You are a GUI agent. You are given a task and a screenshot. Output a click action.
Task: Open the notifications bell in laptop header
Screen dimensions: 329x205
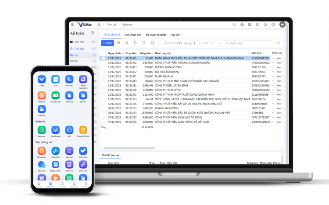coord(265,24)
